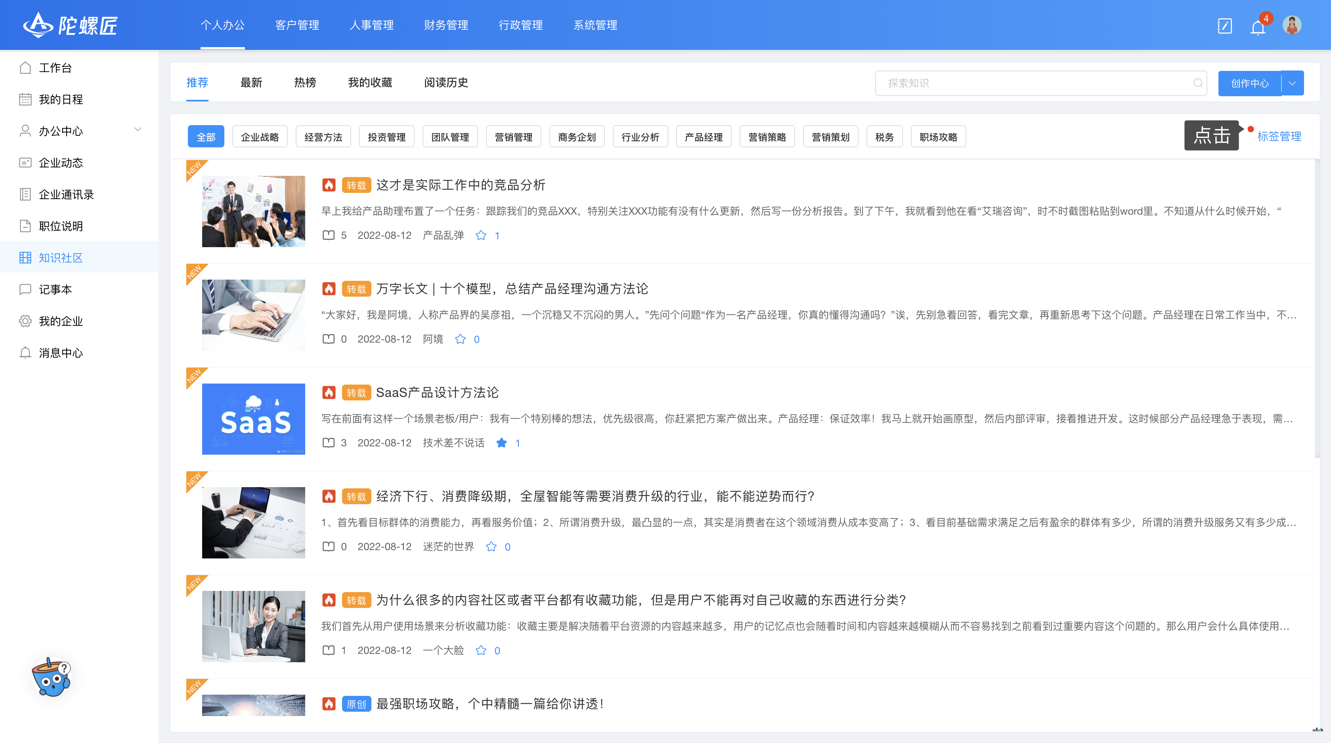The width and height of the screenshot is (1331, 743).
Task: Filter by 产品经理 tag
Action: coord(704,136)
